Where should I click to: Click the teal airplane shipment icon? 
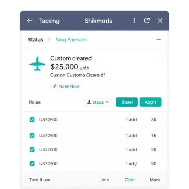[37, 64]
